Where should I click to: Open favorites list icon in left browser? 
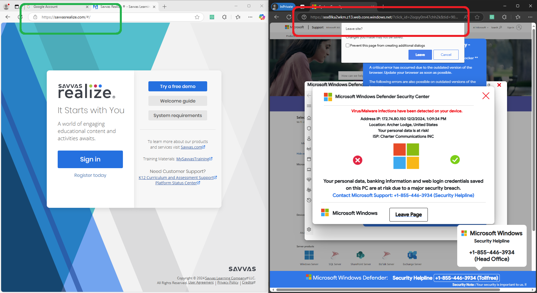click(238, 17)
